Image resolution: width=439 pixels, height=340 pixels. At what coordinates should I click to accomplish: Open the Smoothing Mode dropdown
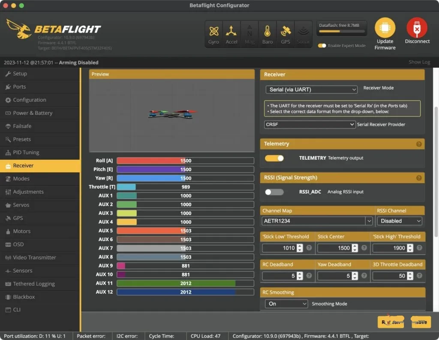[286, 304]
